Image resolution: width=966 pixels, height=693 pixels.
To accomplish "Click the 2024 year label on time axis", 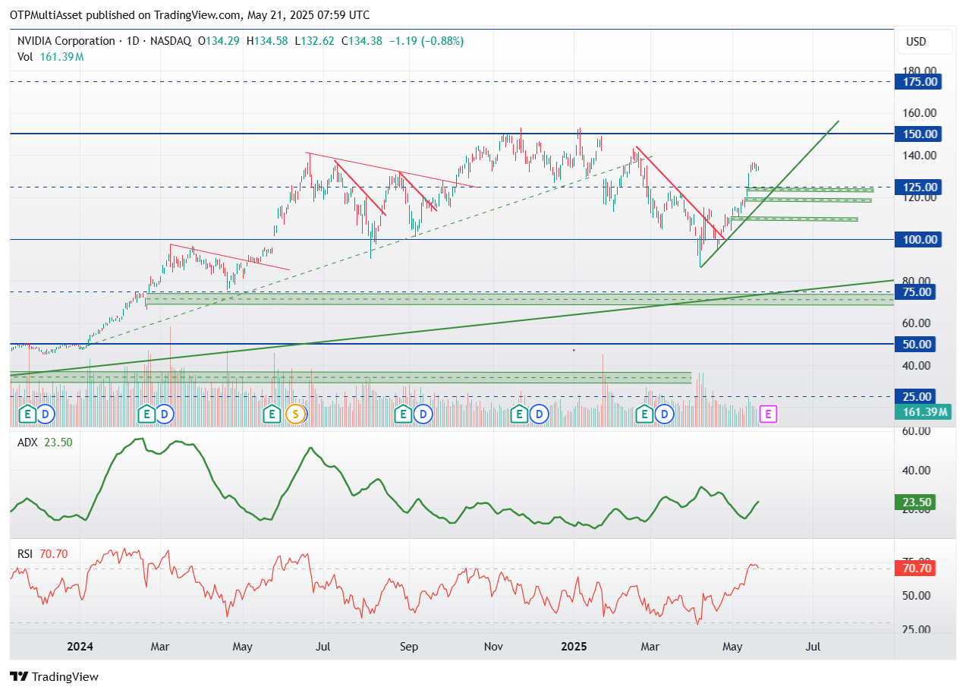I will click(80, 647).
